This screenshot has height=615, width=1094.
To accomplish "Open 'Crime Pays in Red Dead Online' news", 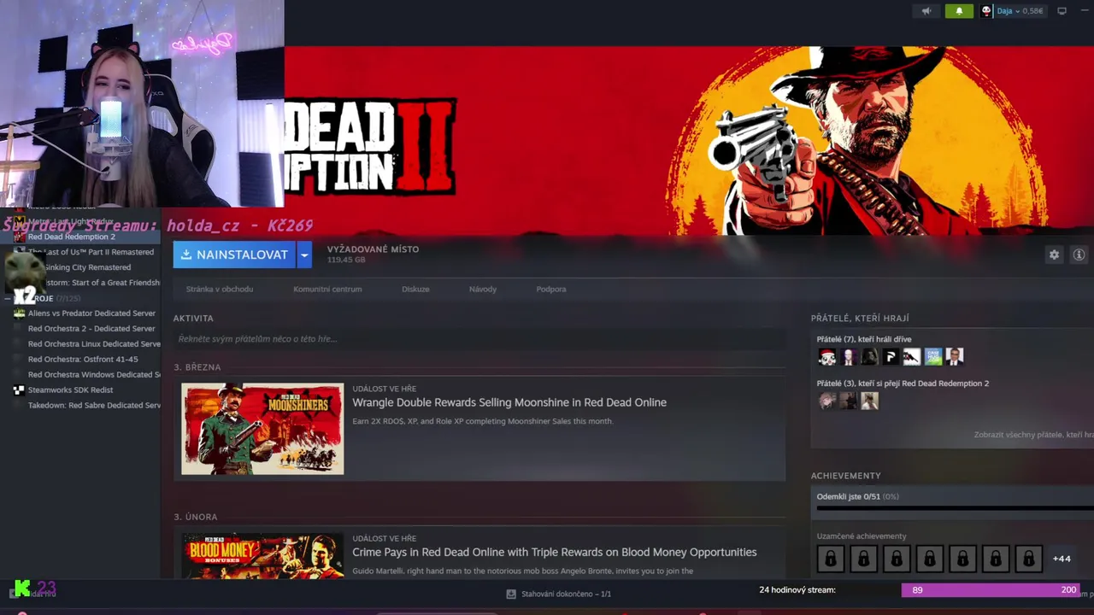I will [x=555, y=552].
